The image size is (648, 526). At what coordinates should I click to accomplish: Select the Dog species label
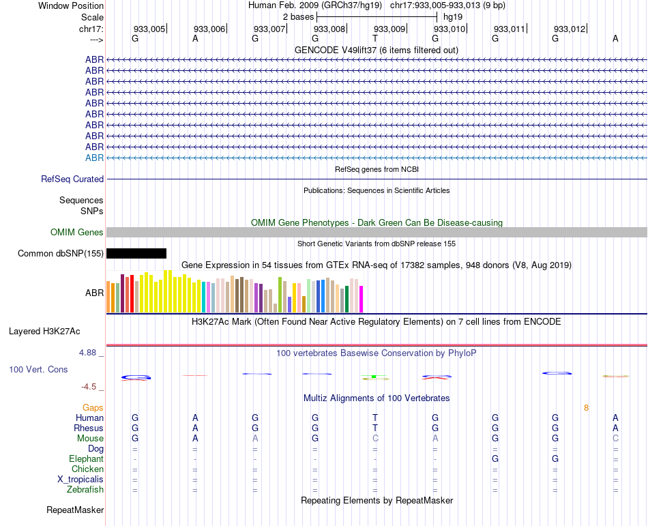(x=96, y=449)
